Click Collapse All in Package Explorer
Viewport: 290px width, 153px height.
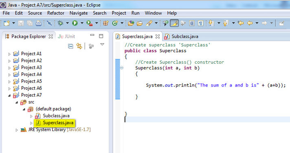[70, 46]
